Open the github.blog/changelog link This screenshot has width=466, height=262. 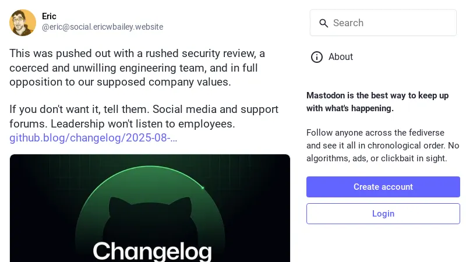[x=93, y=139]
